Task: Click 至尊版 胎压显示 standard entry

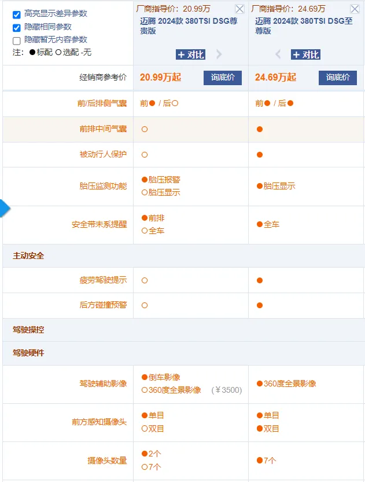Action: tap(276, 186)
